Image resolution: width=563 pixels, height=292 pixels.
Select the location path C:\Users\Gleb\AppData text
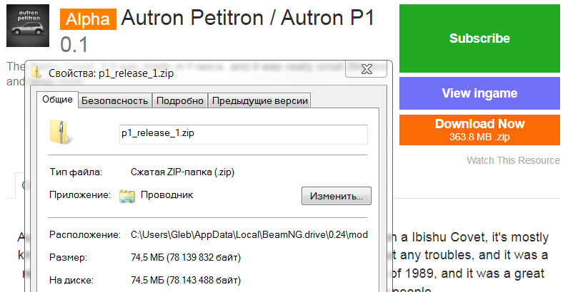tap(249, 235)
